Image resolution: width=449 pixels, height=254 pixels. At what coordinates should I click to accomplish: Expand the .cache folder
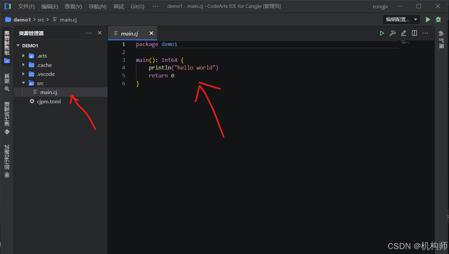[23, 65]
